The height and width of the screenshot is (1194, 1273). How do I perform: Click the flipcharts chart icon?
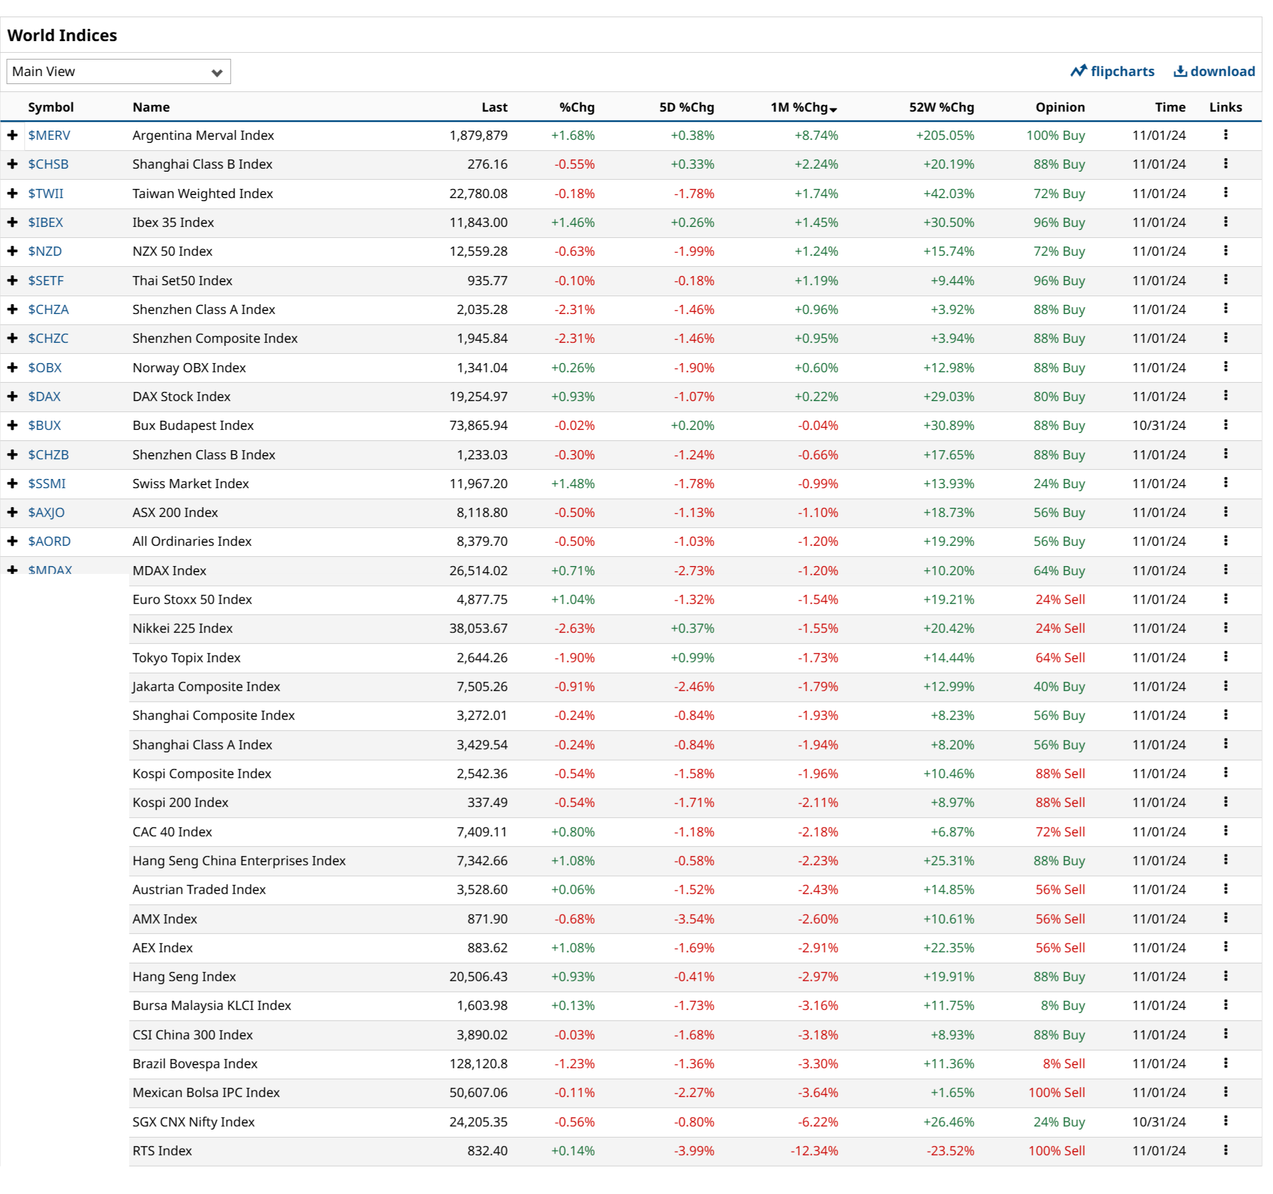tap(1079, 71)
